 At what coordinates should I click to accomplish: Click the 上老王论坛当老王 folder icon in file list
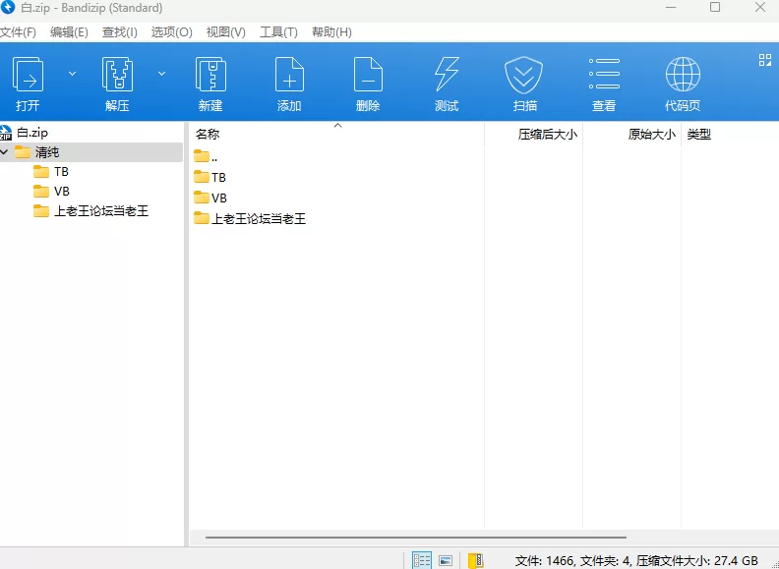[x=202, y=217]
